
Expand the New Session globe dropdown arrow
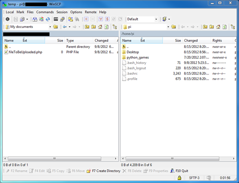[169, 19]
